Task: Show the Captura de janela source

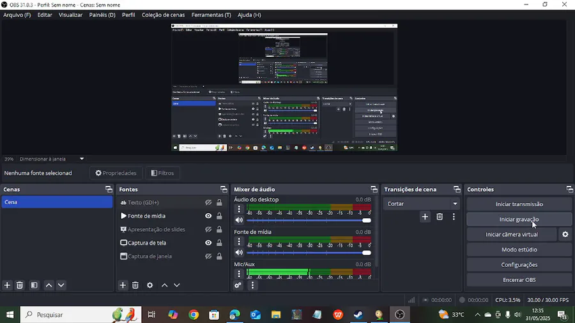Action: tap(208, 257)
